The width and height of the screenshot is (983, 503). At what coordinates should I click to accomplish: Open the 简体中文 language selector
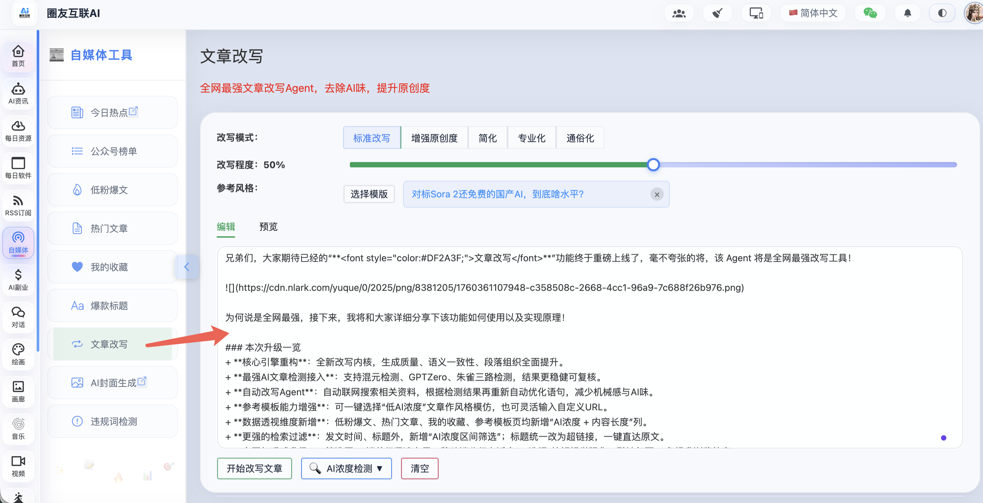(x=813, y=13)
